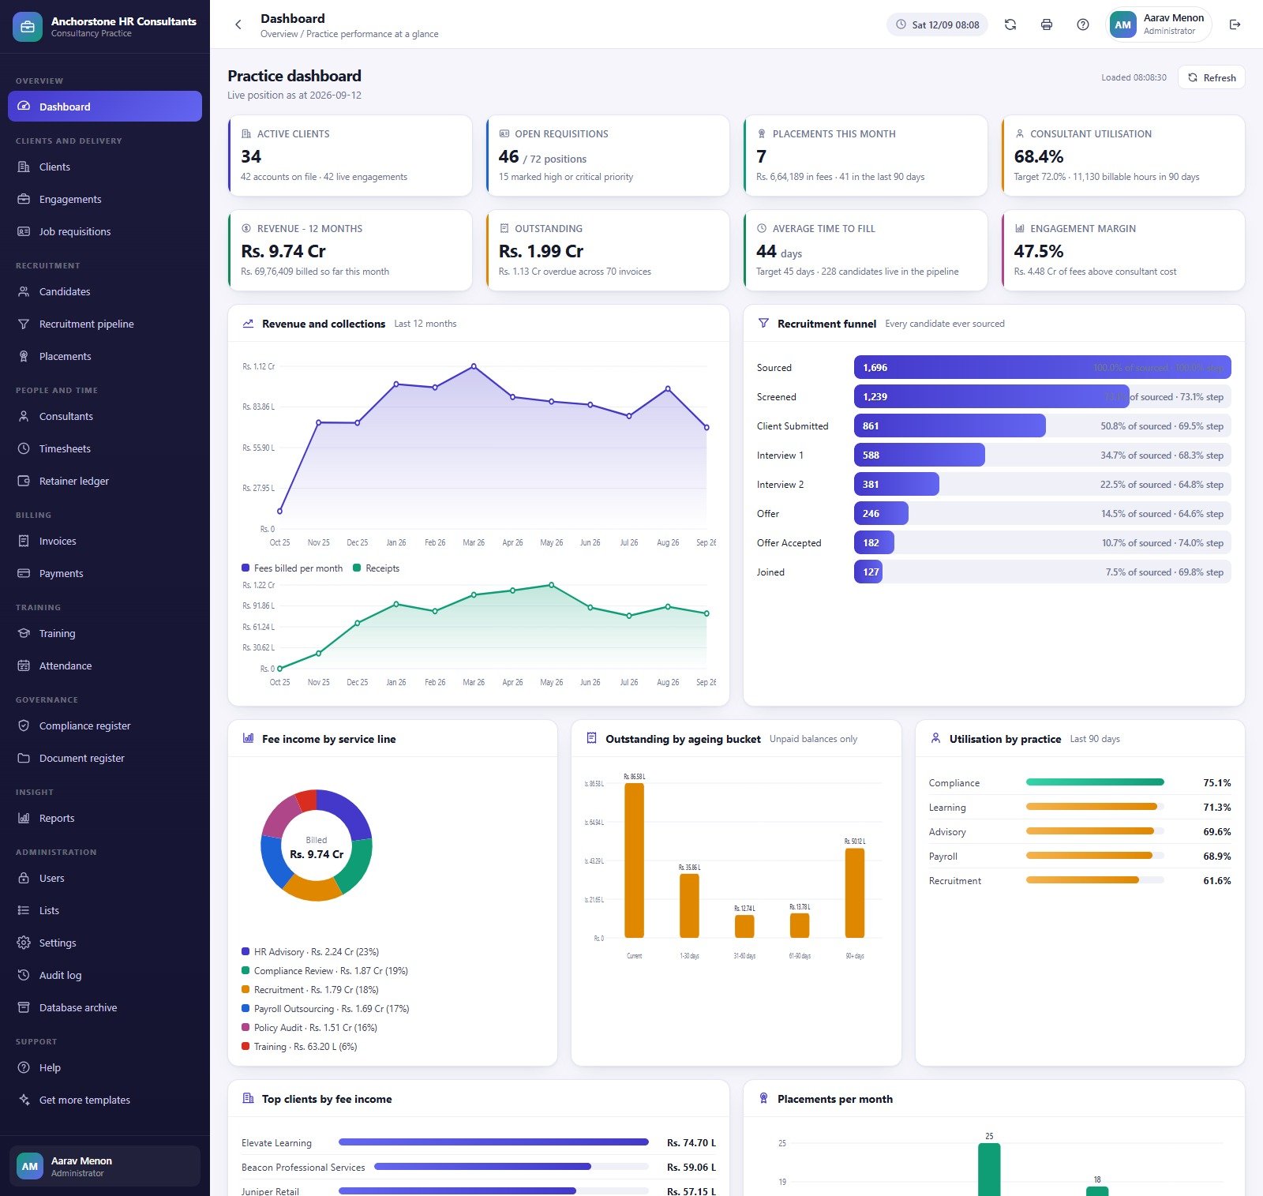Click 'Policy Audit · Rs. 1.51 Cr (16%)' legend
The width and height of the screenshot is (1263, 1196).
(309, 1028)
